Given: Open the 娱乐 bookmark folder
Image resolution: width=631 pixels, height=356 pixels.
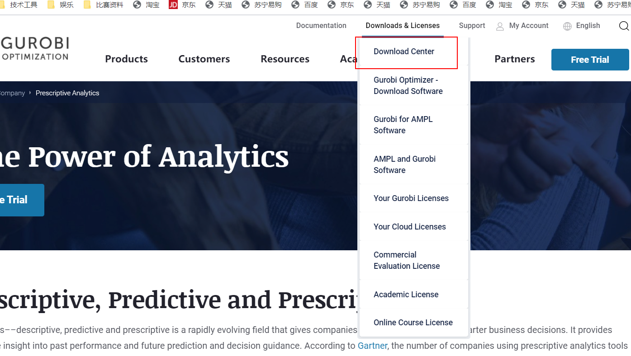Looking at the screenshot, I should (61, 5).
